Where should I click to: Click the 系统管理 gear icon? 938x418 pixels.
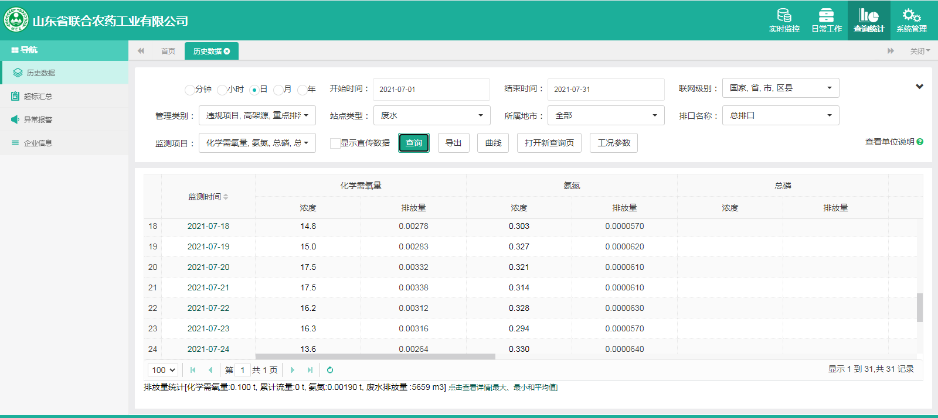click(x=911, y=16)
